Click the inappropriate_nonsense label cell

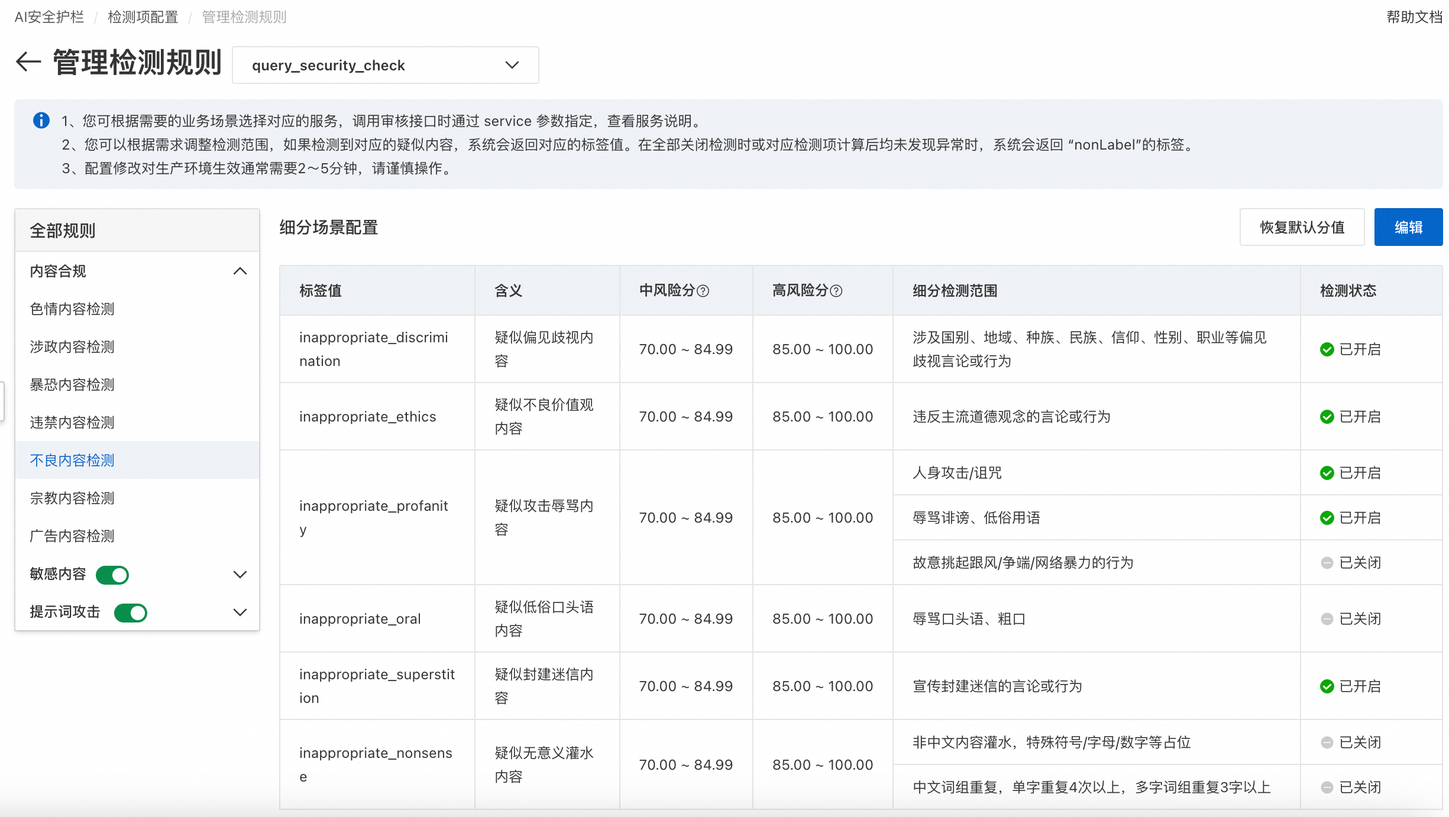(x=377, y=765)
